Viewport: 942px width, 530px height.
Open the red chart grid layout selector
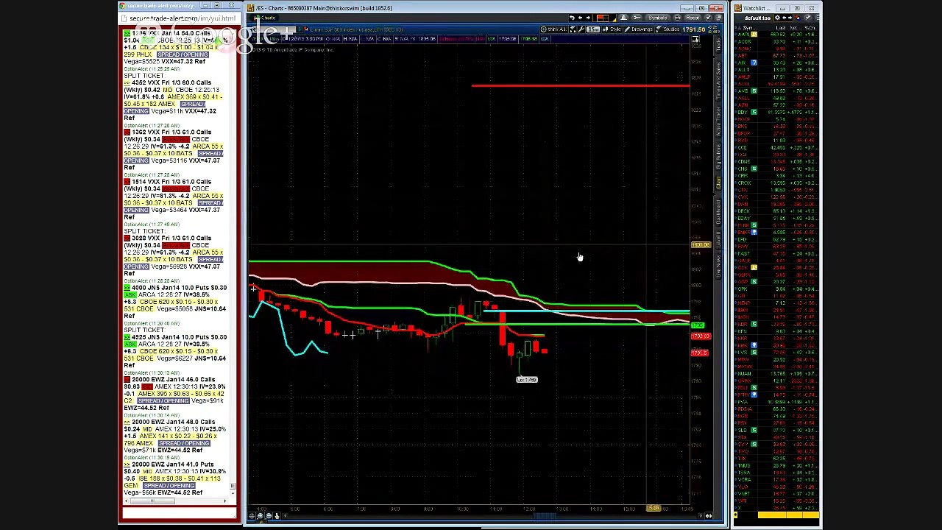coord(606,18)
